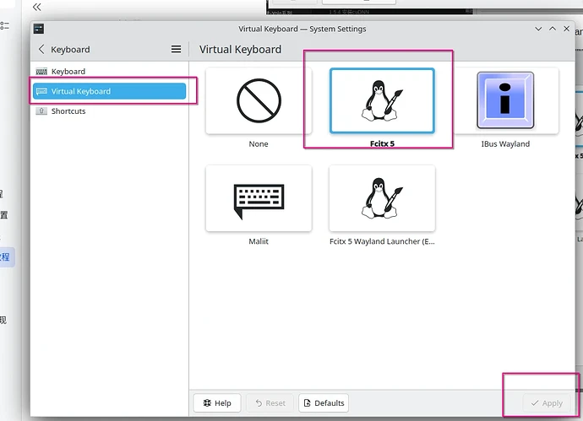Screen dimensions: 583x421
Task: Click Apply to save changes
Action: [546, 403]
